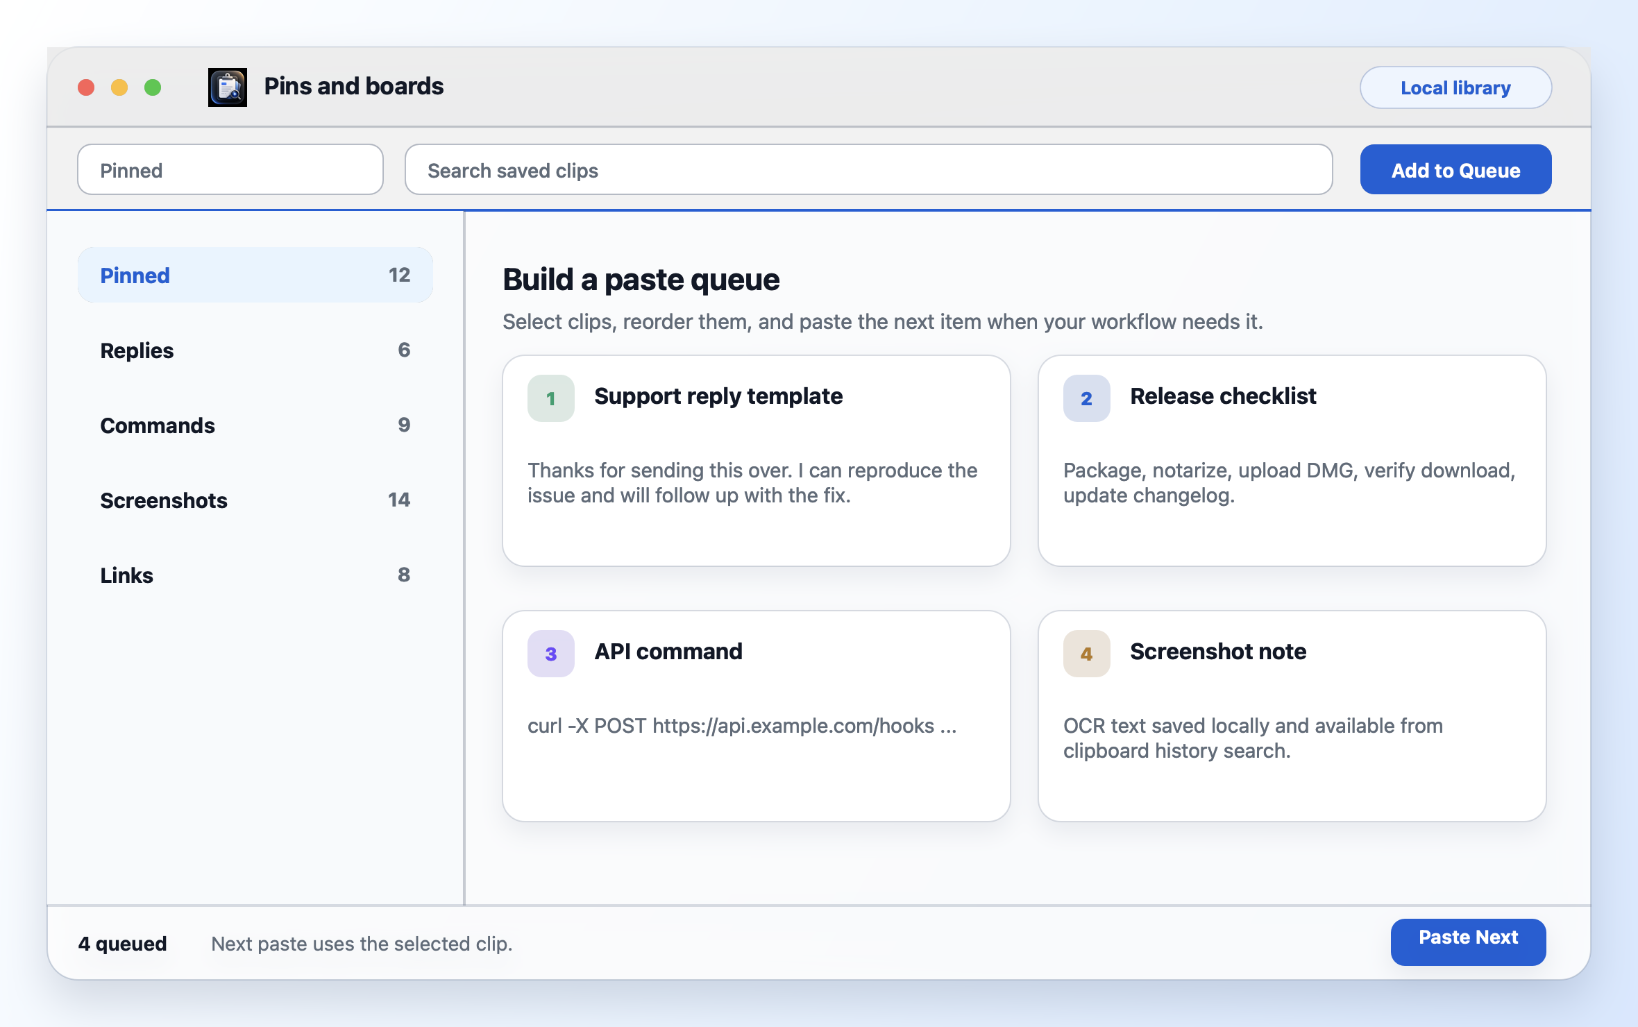Screen dimensions: 1638x1027
Task: Select the API command card
Action: tap(757, 716)
